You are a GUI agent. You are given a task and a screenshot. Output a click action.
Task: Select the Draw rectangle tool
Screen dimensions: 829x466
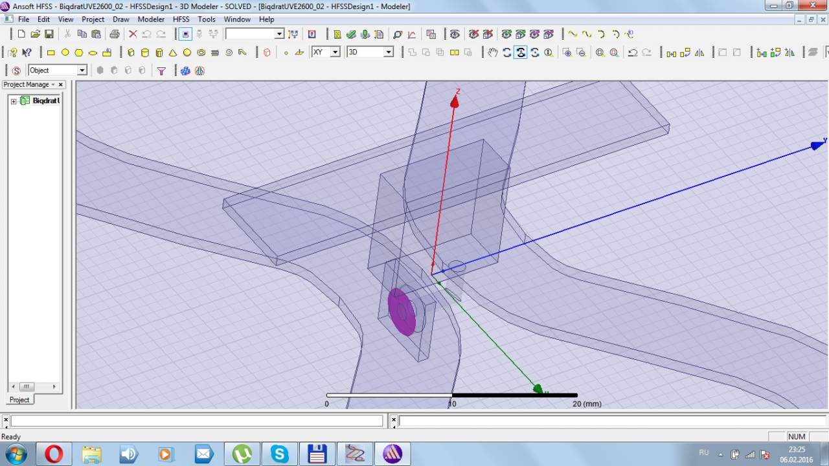click(x=51, y=52)
